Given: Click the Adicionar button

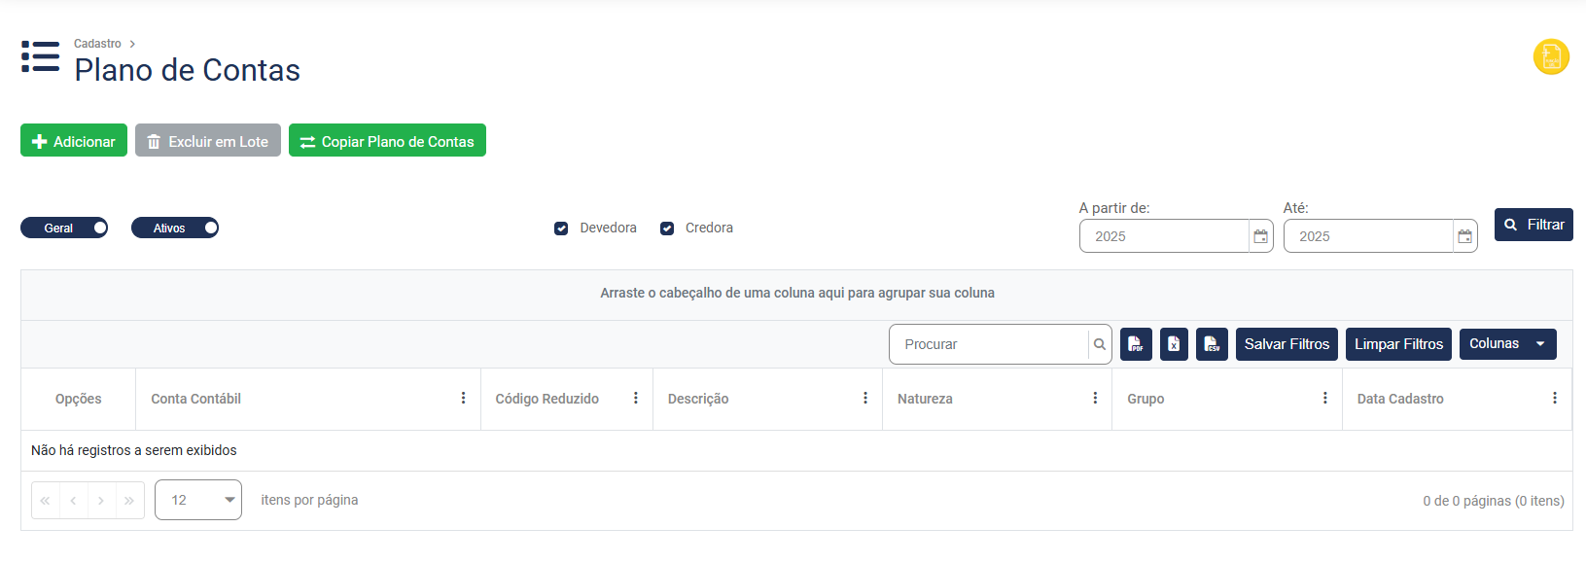Looking at the screenshot, I should (x=74, y=141).
